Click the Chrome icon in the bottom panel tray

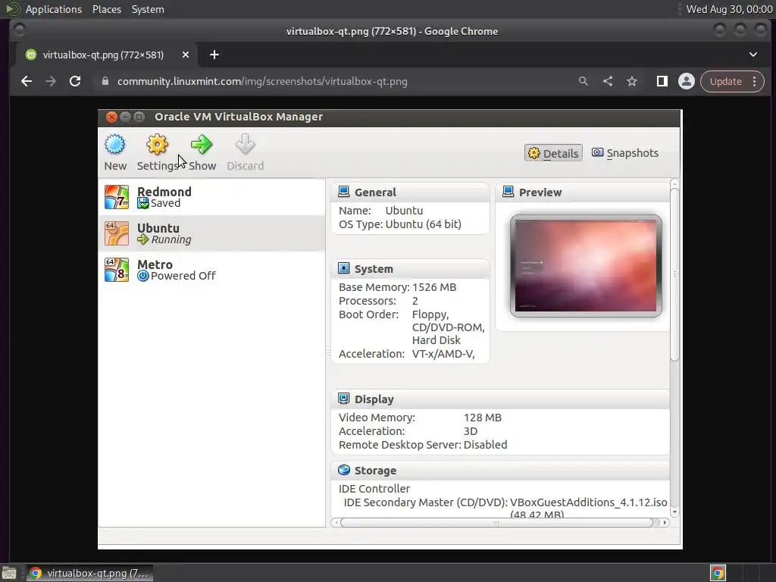[x=718, y=573]
